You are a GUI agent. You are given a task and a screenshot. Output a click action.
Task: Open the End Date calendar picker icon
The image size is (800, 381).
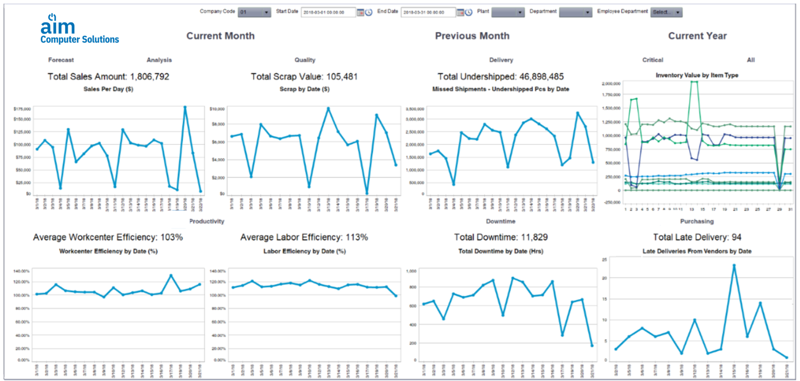(x=461, y=12)
